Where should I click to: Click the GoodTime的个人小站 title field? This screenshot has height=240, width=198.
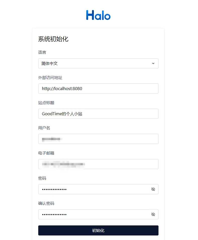[98, 114]
